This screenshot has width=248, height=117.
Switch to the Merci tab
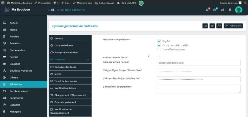click(x=70, y=74)
